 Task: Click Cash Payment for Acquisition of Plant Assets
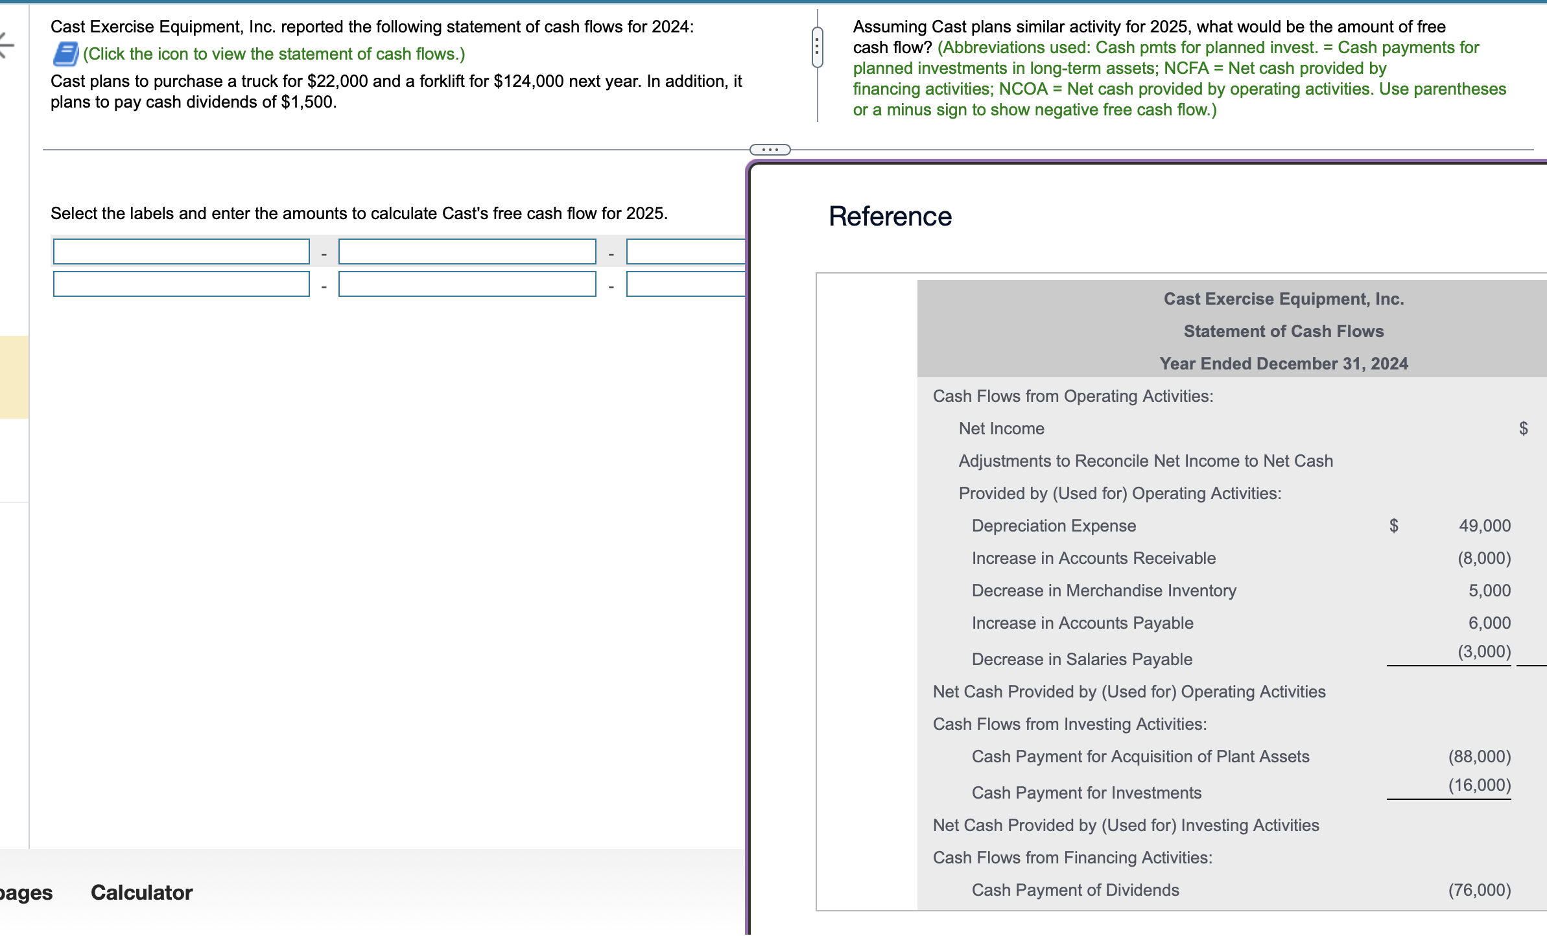pos(1140,756)
